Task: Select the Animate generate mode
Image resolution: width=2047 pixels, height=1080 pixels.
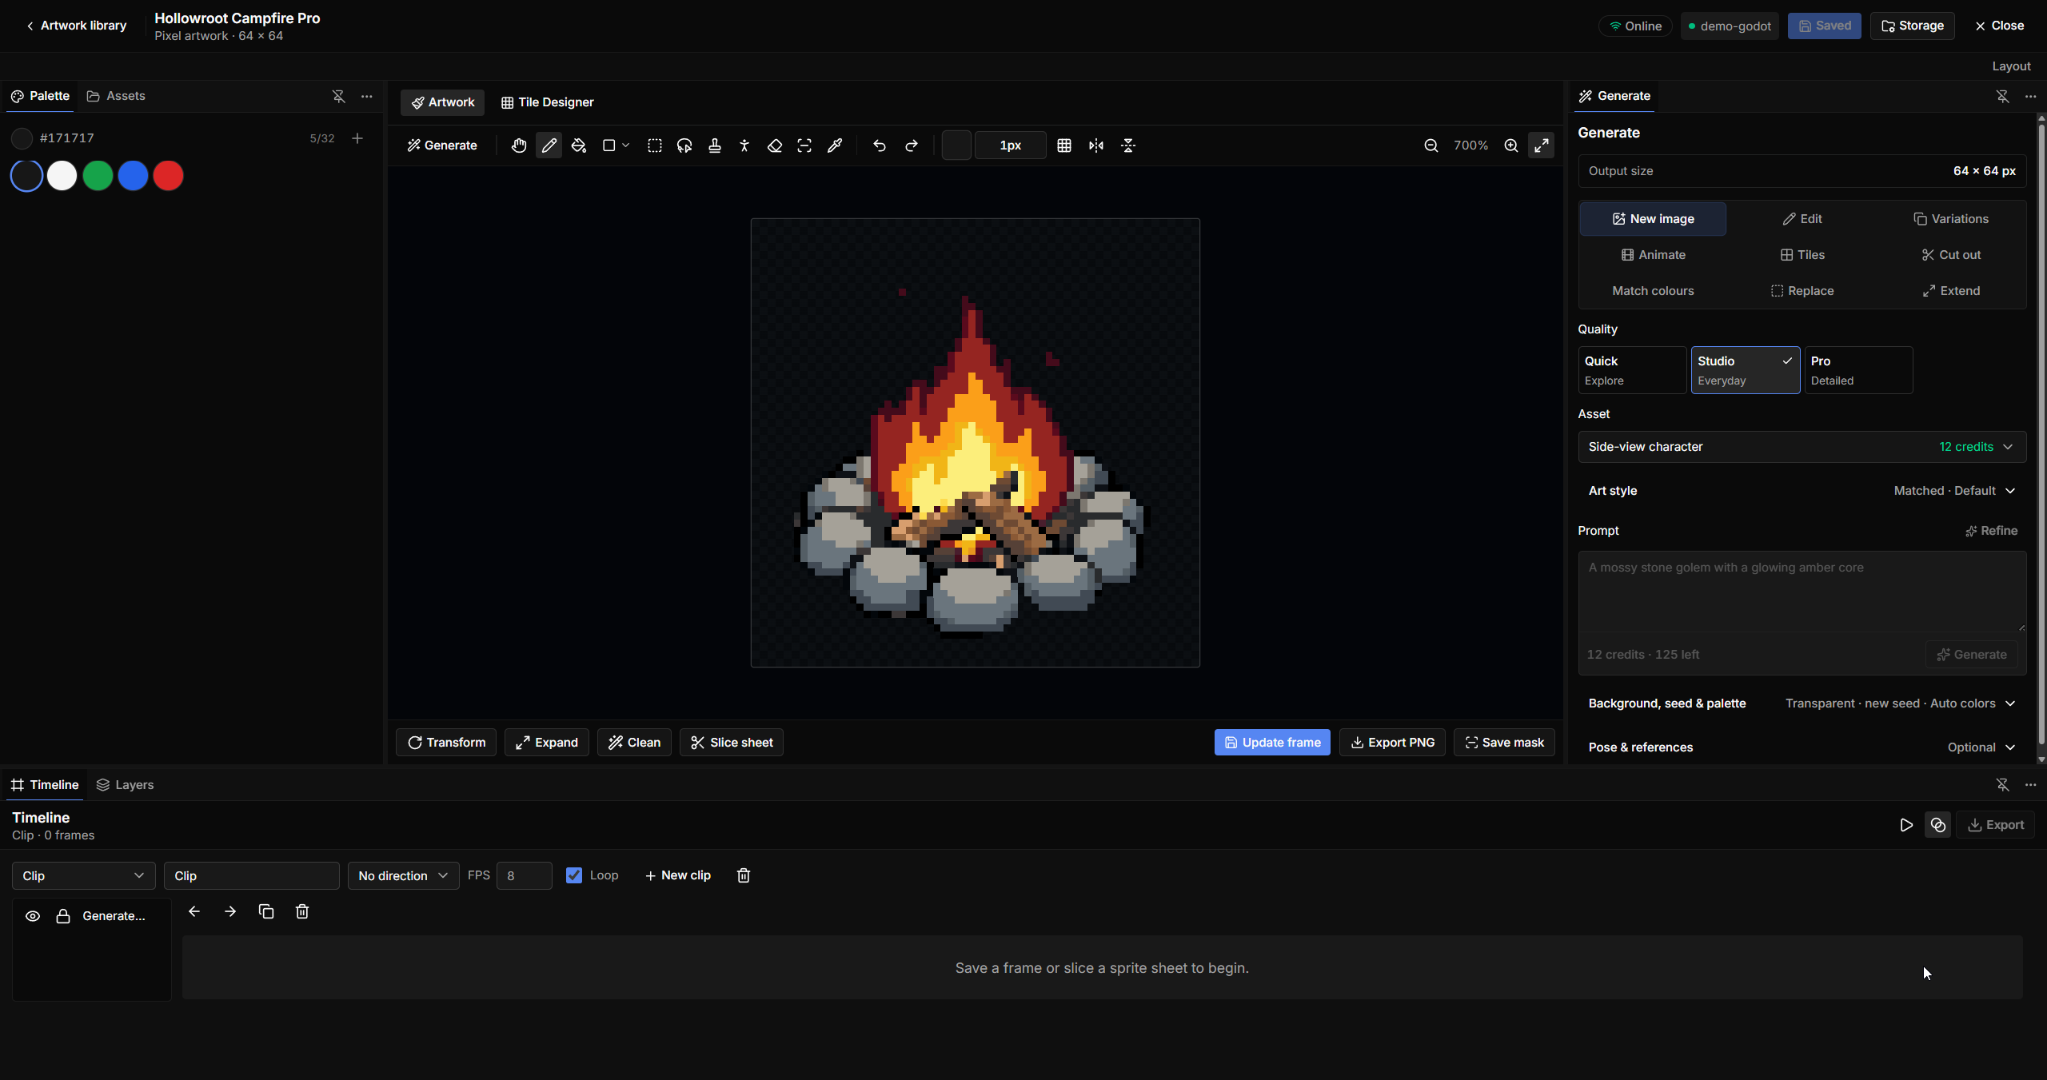Action: [x=1653, y=255]
